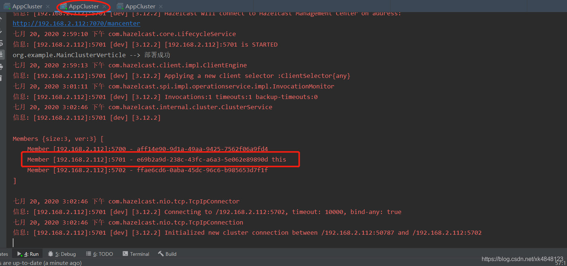
Task: Click the down stack trace arrow
Action: tap(1, 31)
